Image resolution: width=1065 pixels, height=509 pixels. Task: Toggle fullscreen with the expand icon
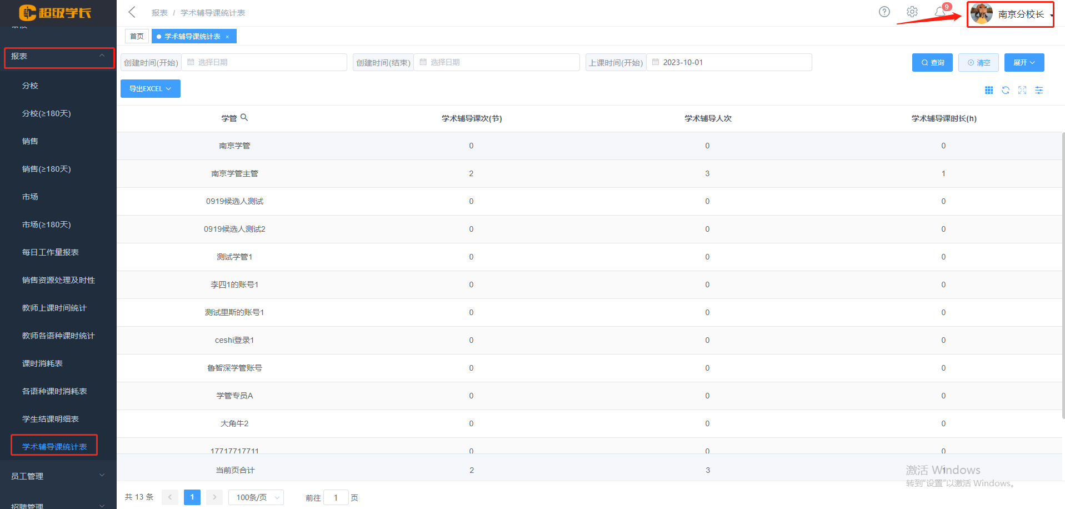coord(1022,90)
